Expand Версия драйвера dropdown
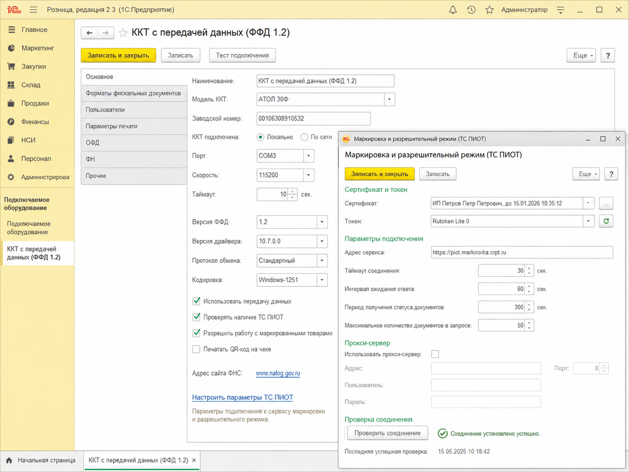Viewport: 629px width, 472px height. (x=322, y=241)
